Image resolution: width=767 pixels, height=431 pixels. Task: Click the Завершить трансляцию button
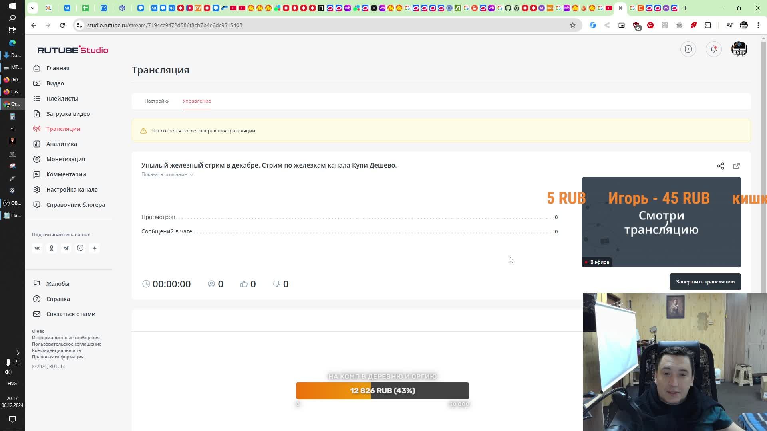click(x=705, y=282)
